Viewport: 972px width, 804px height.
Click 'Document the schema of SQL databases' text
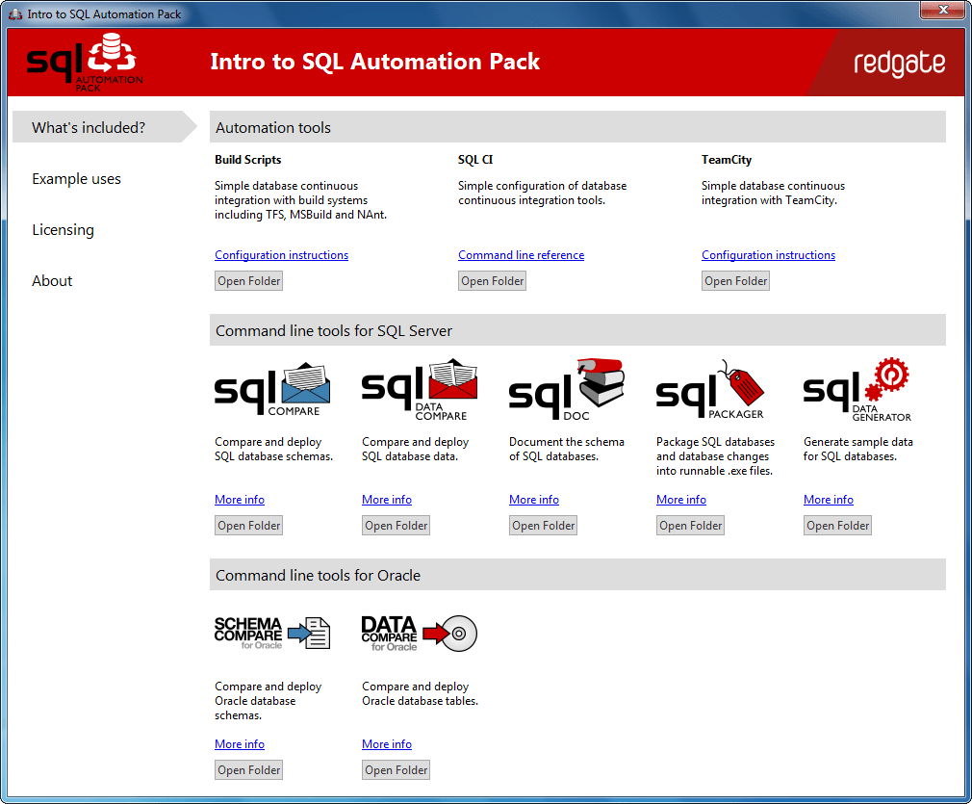pyautogui.click(x=567, y=449)
